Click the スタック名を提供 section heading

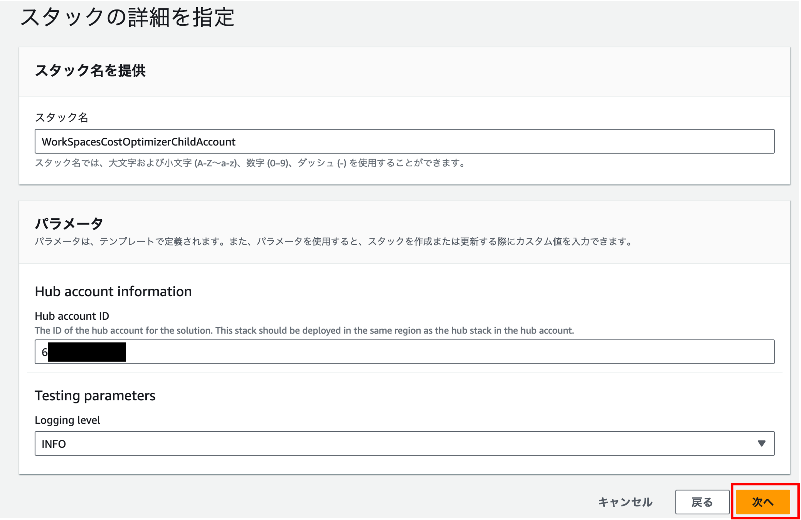(90, 71)
